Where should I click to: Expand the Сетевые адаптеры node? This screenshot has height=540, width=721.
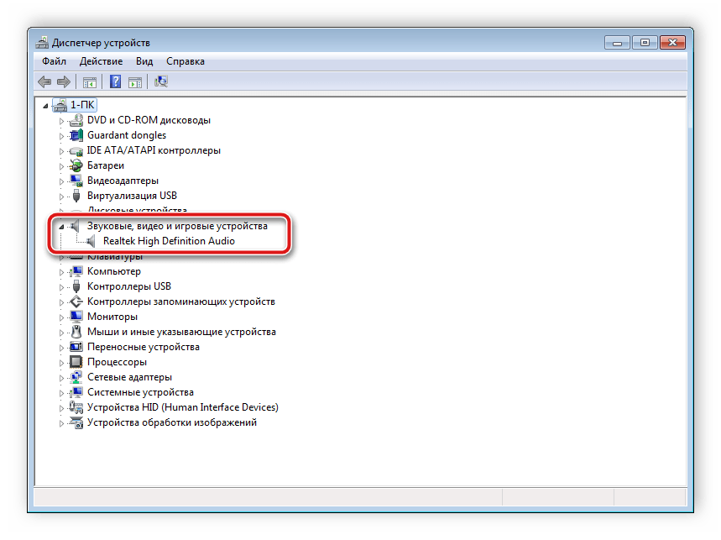tap(61, 378)
